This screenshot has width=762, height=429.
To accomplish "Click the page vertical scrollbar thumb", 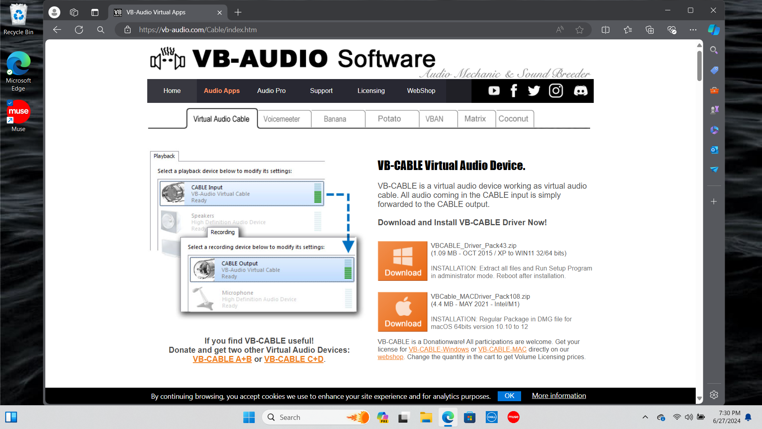I will [x=699, y=66].
